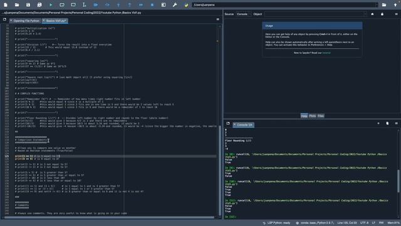Open the Help pane options menu

[x=396, y=14]
